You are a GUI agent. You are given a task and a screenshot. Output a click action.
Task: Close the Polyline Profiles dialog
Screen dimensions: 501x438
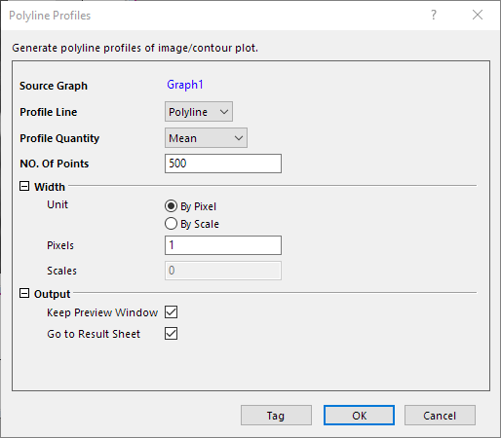click(x=478, y=15)
